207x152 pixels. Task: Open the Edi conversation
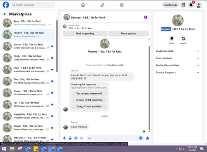(28, 104)
